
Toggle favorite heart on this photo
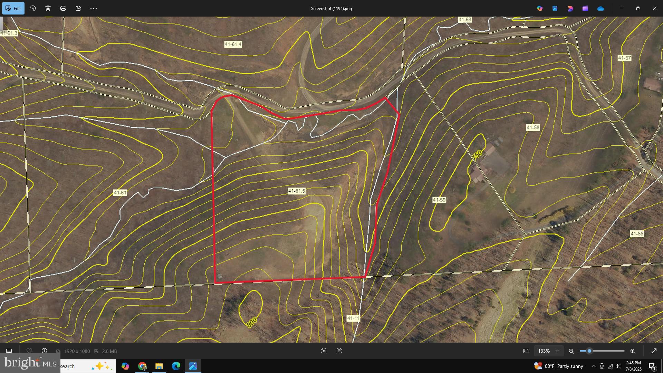tap(29, 351)
